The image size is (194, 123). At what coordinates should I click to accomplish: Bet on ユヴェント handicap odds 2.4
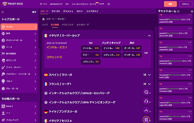pos(111,55)
